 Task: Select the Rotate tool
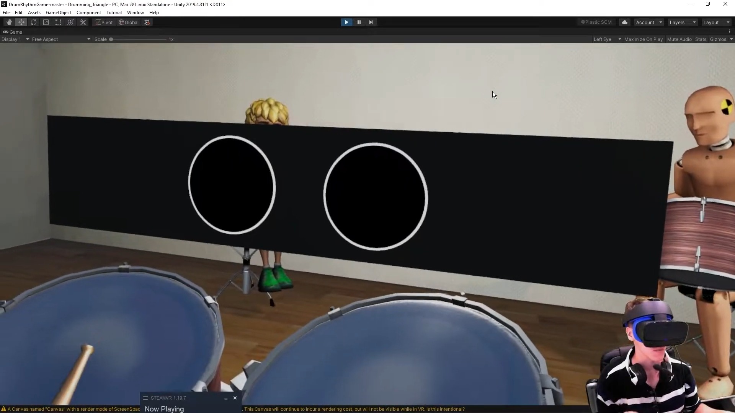(34, 22)
